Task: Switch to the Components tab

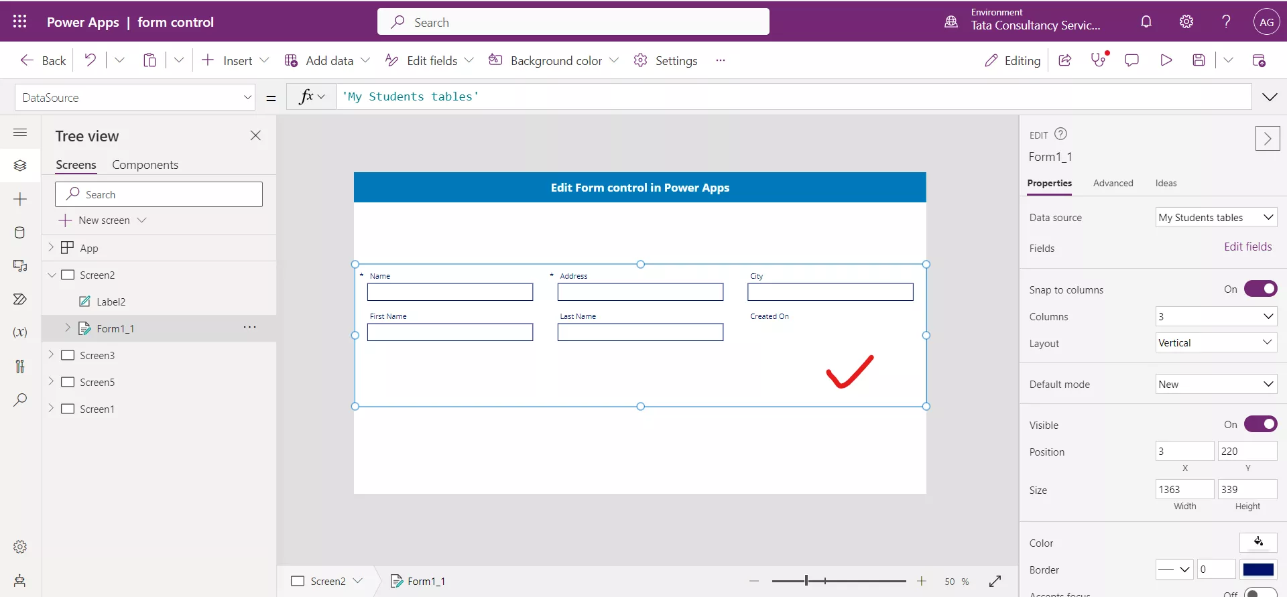Action: tap(145, 165)
